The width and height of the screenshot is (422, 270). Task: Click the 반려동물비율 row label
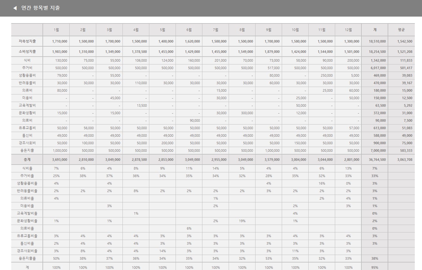27,191
